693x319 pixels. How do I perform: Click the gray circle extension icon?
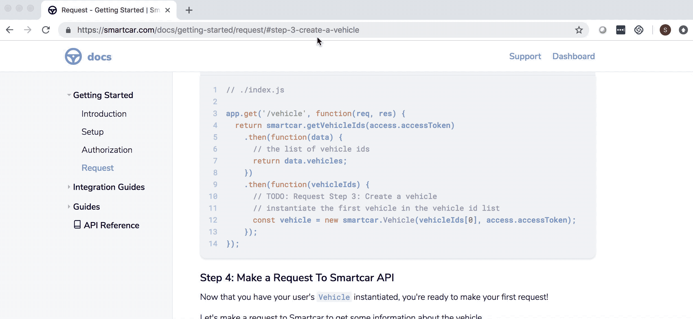[x=602, y=30]
